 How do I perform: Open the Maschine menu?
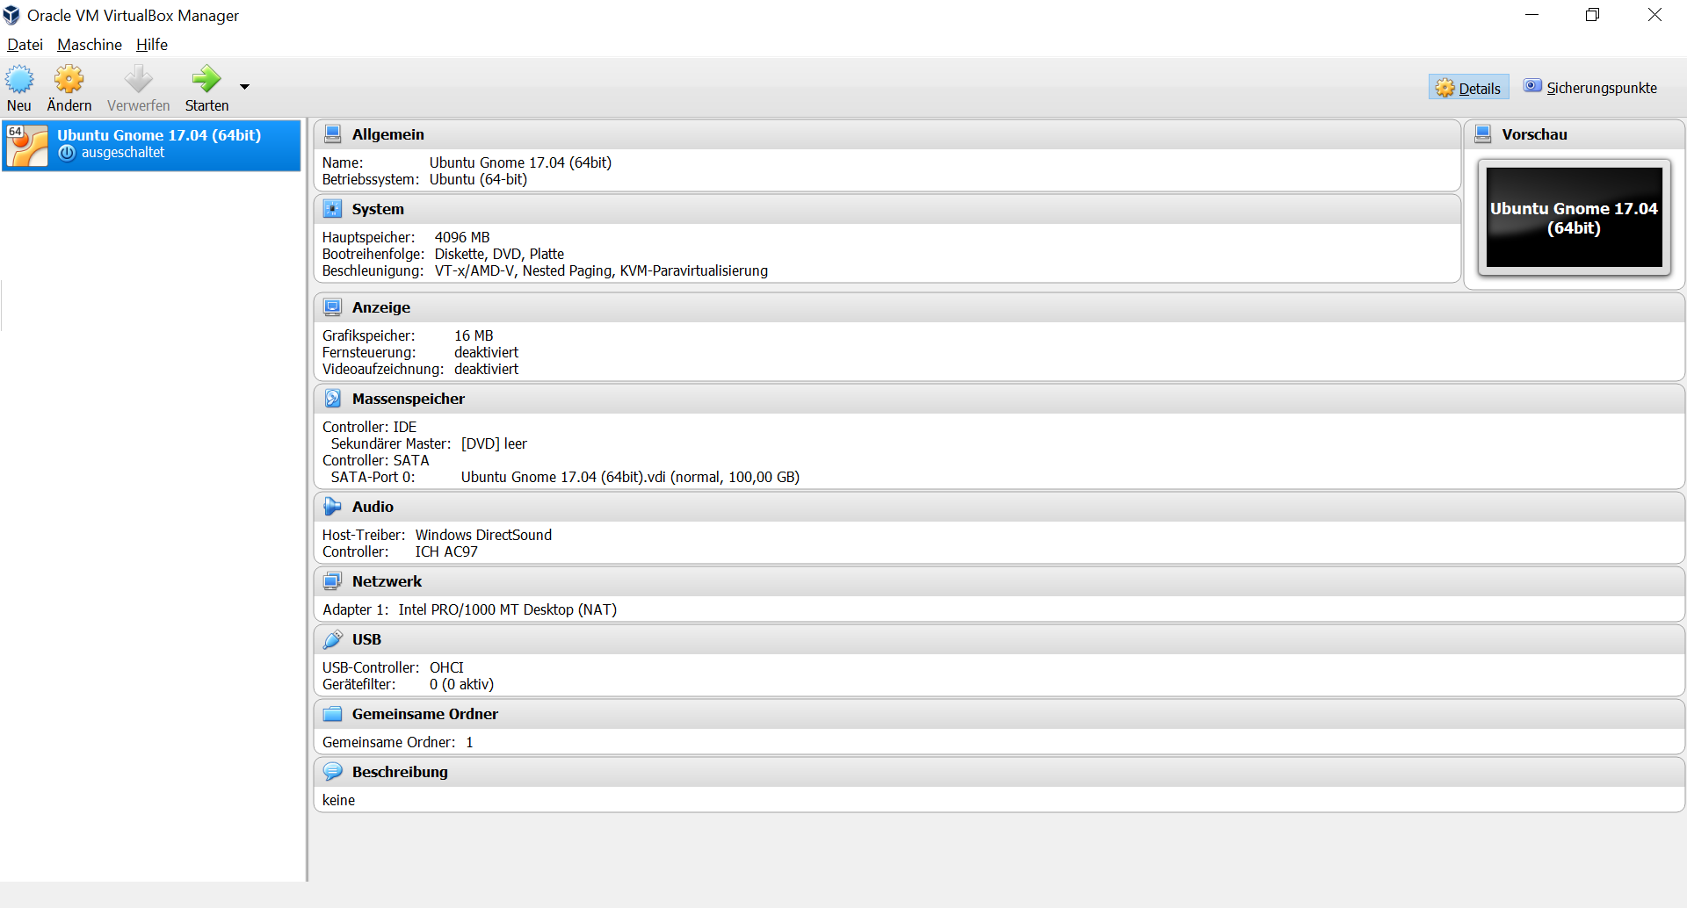click(90, 45)
